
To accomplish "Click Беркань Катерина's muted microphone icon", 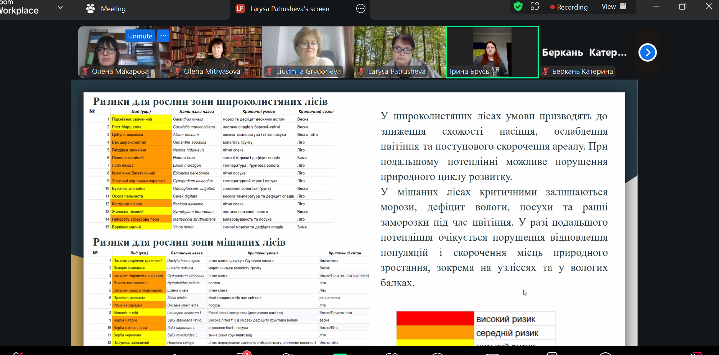I will pos(545,71).
